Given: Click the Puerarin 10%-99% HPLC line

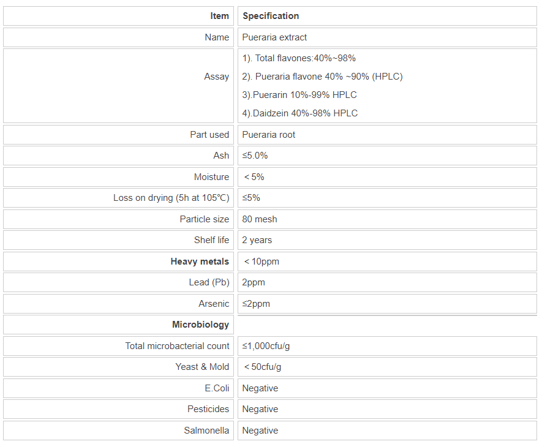Looking at the screenshot, I should [299, 95].
